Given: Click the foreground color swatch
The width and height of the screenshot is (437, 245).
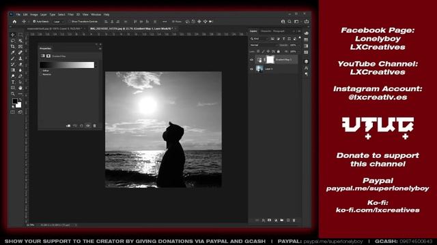Looking at the screenshot, I should 14,101.
